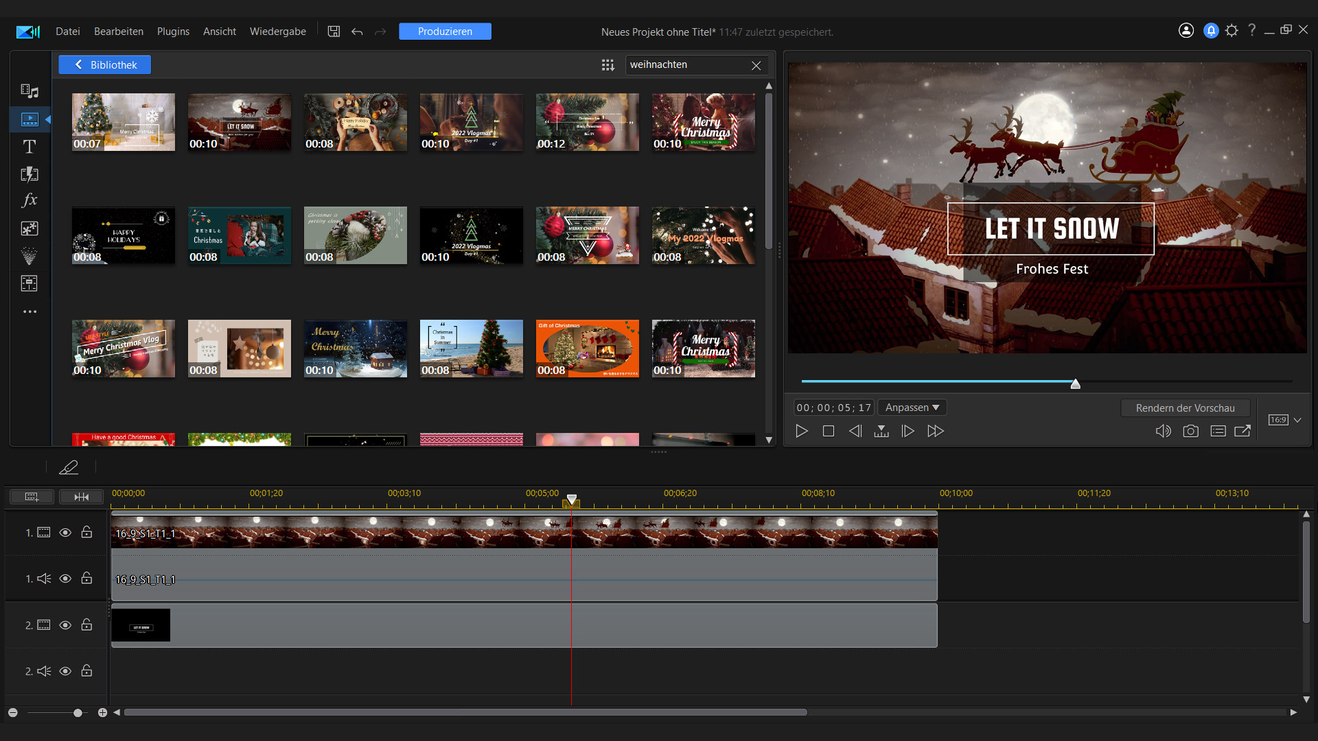
Task: Open the Wiedergabe menu
Action: click(x=277, y=32)
